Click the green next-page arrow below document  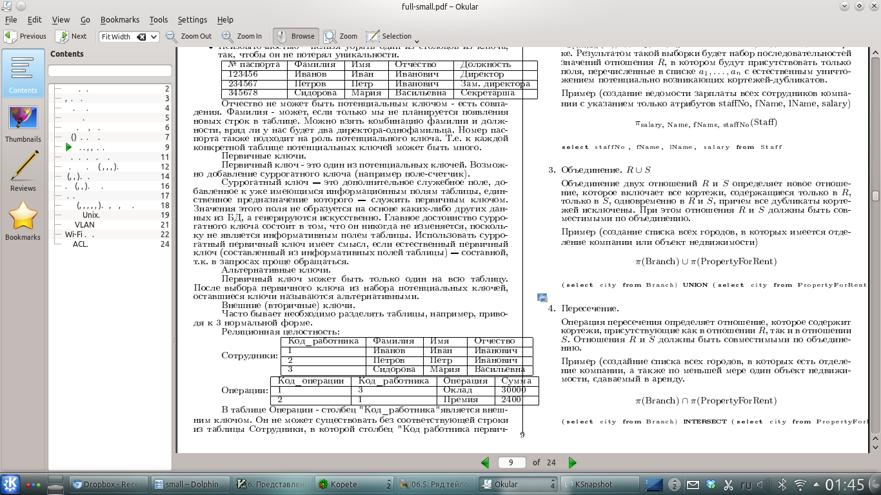[x=572, y=462]
